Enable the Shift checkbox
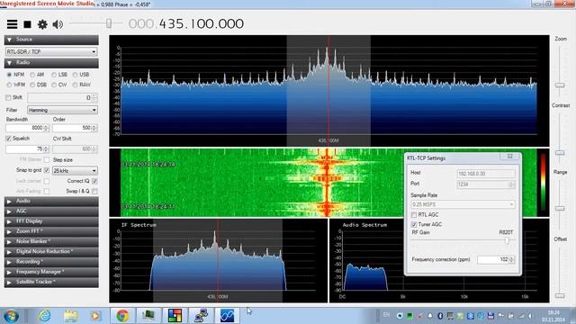The image size is (576, 324). tap(8, 98)
